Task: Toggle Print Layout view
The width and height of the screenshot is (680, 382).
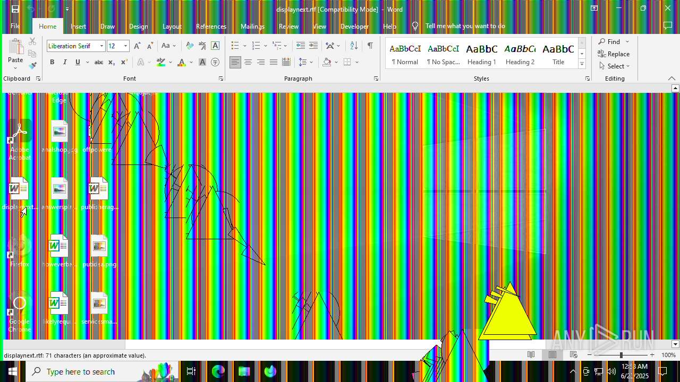Action: pyautogui.click(x=552, y=355)
